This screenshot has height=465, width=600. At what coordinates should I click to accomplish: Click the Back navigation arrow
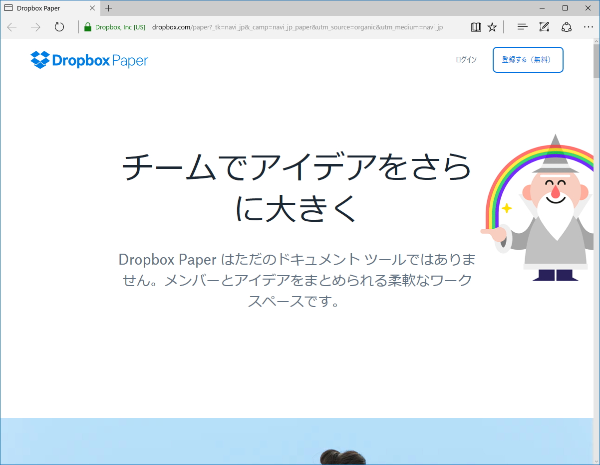pos(11,27)
